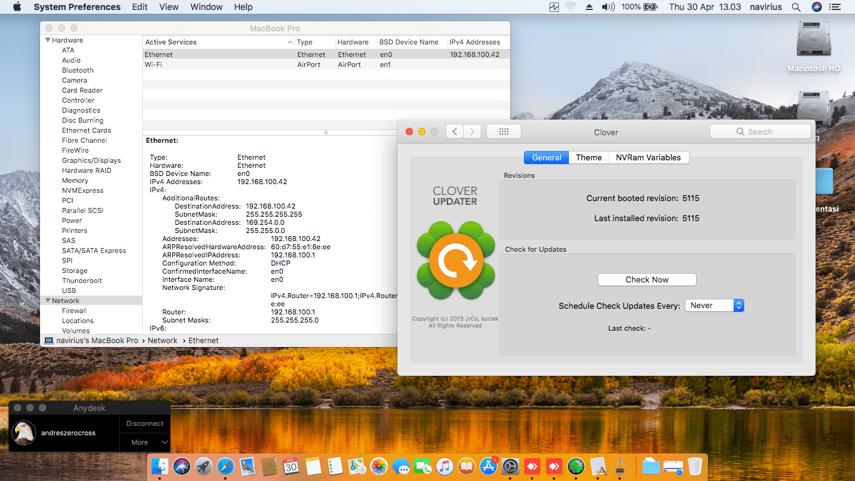Click the volume icon in menu bar
855x481 pixels.
point(608,7)
